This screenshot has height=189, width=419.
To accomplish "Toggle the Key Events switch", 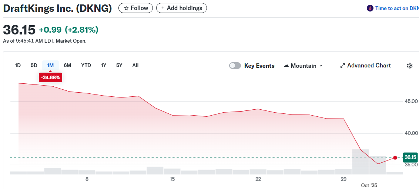I will point(235,66).
